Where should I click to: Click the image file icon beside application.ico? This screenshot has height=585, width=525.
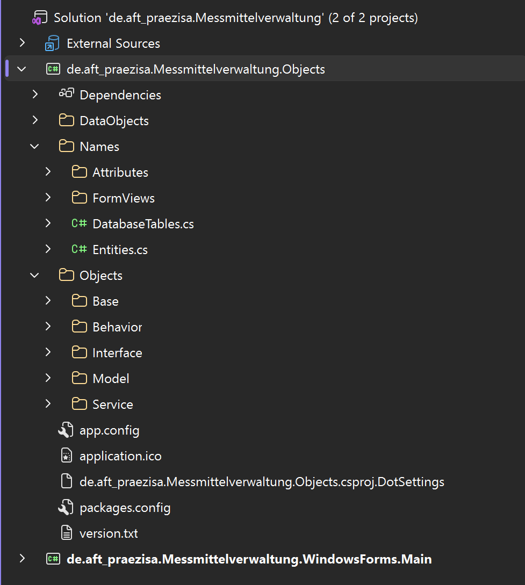pos(67,456)
